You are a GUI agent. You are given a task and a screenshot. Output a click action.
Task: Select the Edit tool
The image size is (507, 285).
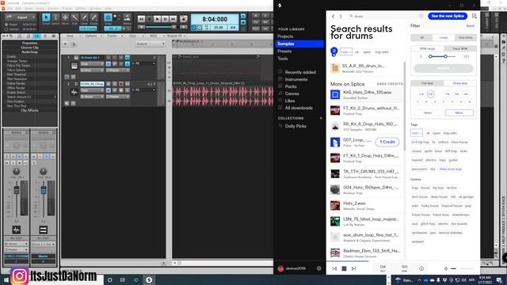click(x=74, y=17)
